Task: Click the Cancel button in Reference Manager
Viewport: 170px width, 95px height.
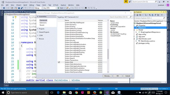Action: pyautogui.click(x=128, y=76)
